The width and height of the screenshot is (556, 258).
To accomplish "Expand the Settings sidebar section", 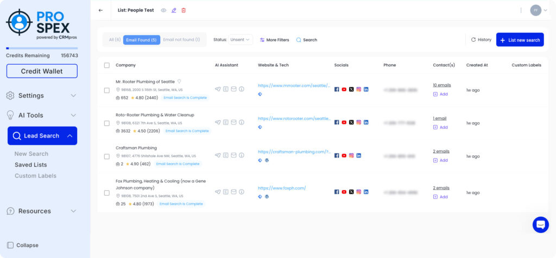I will click(x=42, y=96).
